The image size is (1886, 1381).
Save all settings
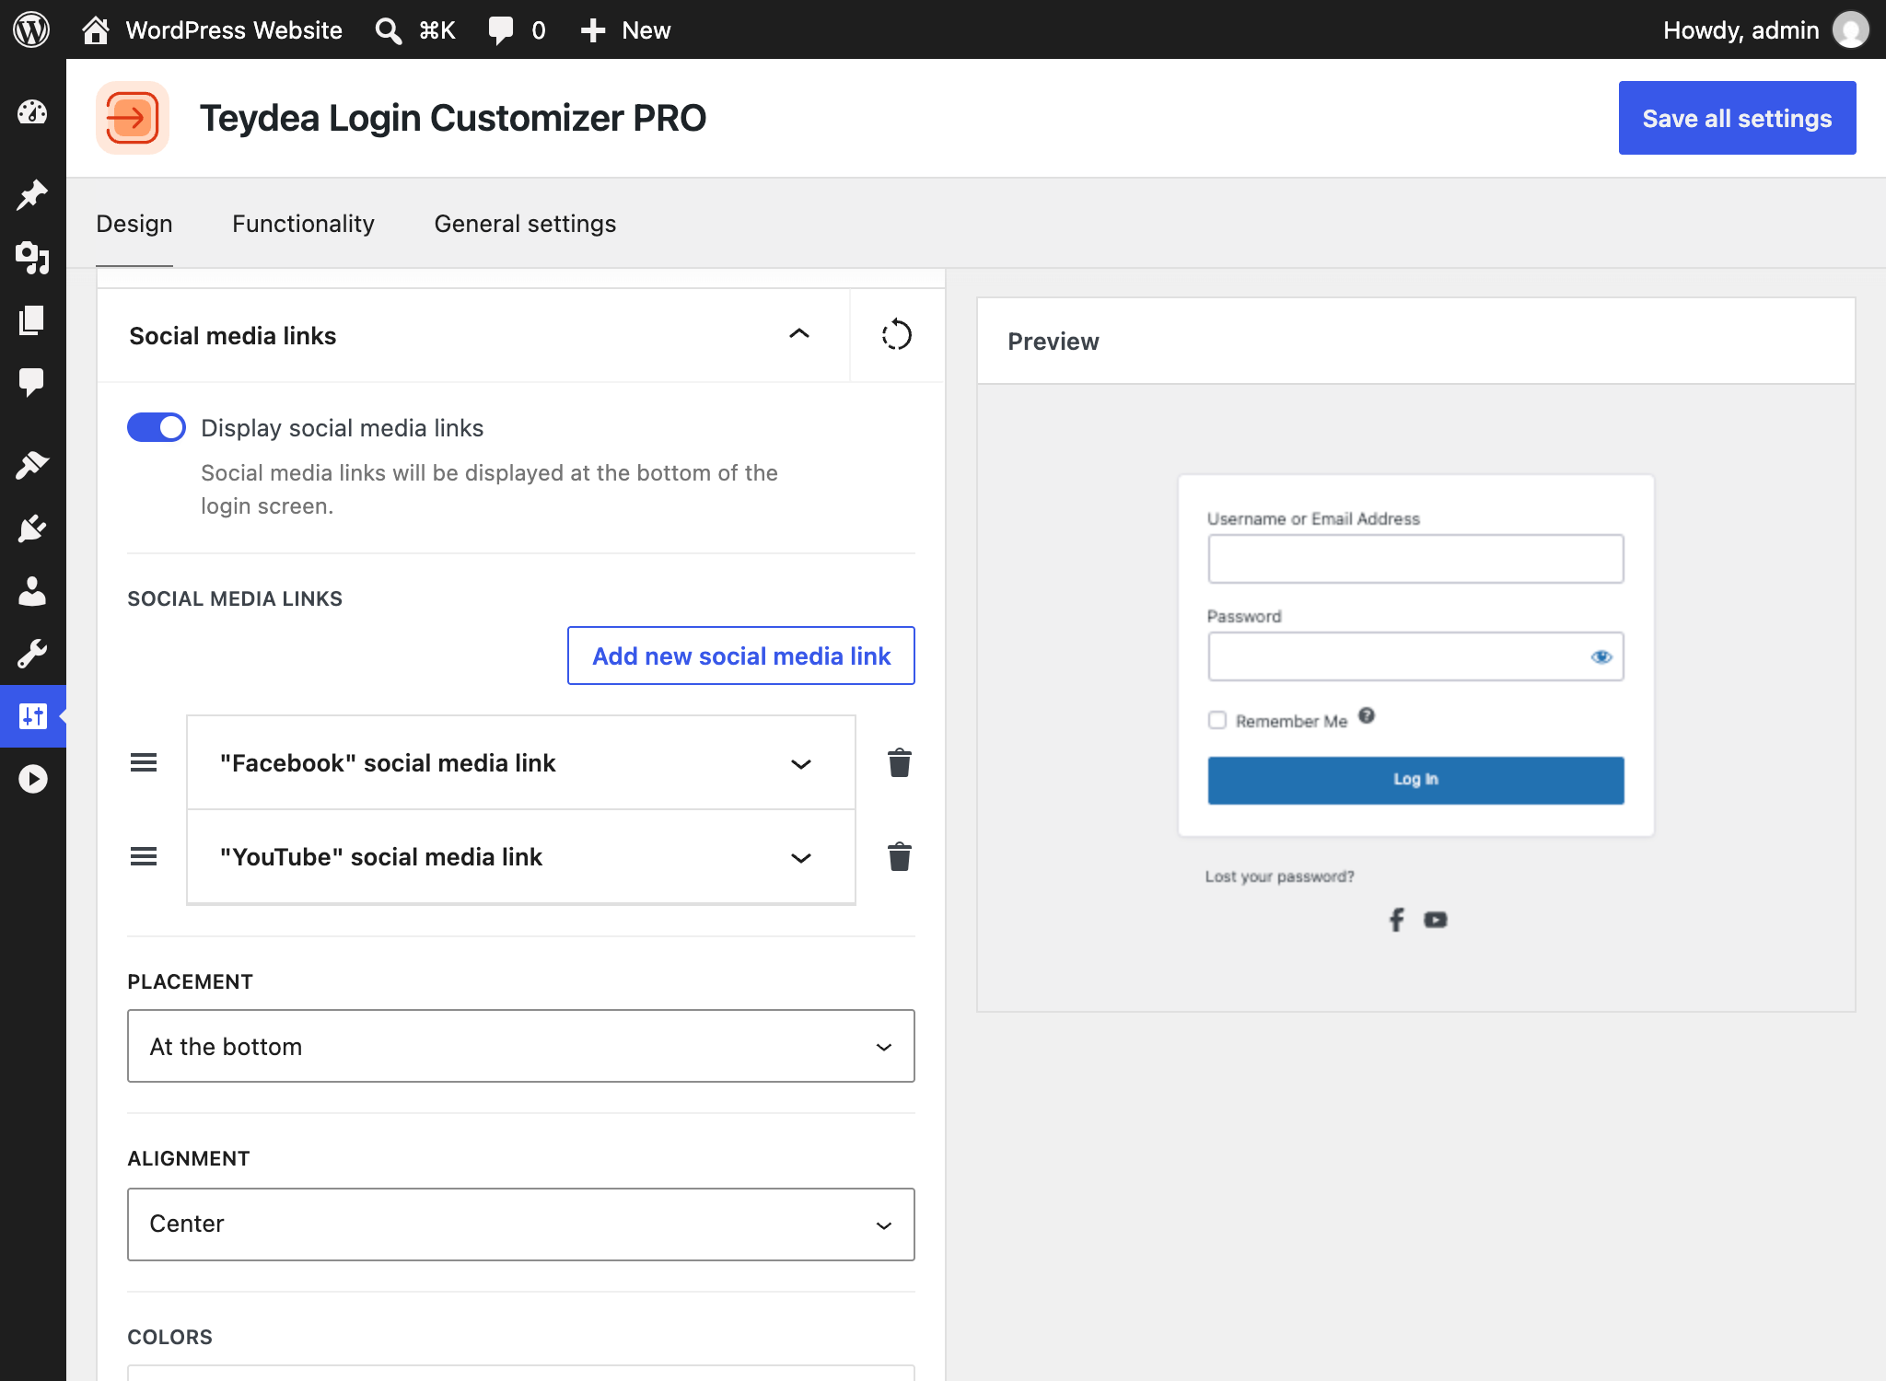click(x=1737, y=118)
